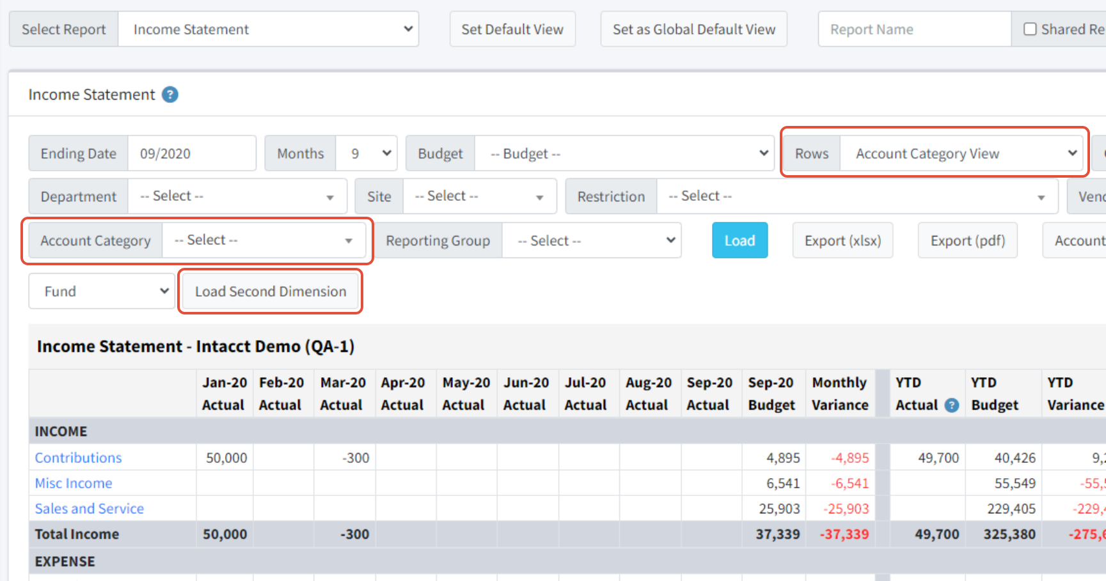Click the Contributions Mar-20 value -300
Screen dimensions: 1106x581
coord(356,458)
